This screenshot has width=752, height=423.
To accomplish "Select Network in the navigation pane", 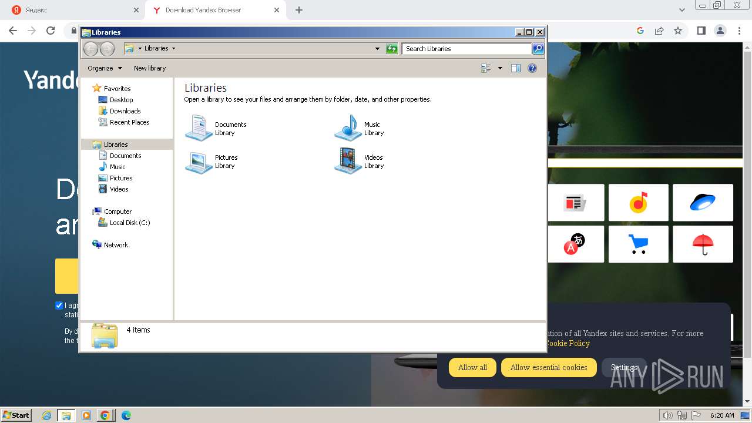I will coord(116,245).
